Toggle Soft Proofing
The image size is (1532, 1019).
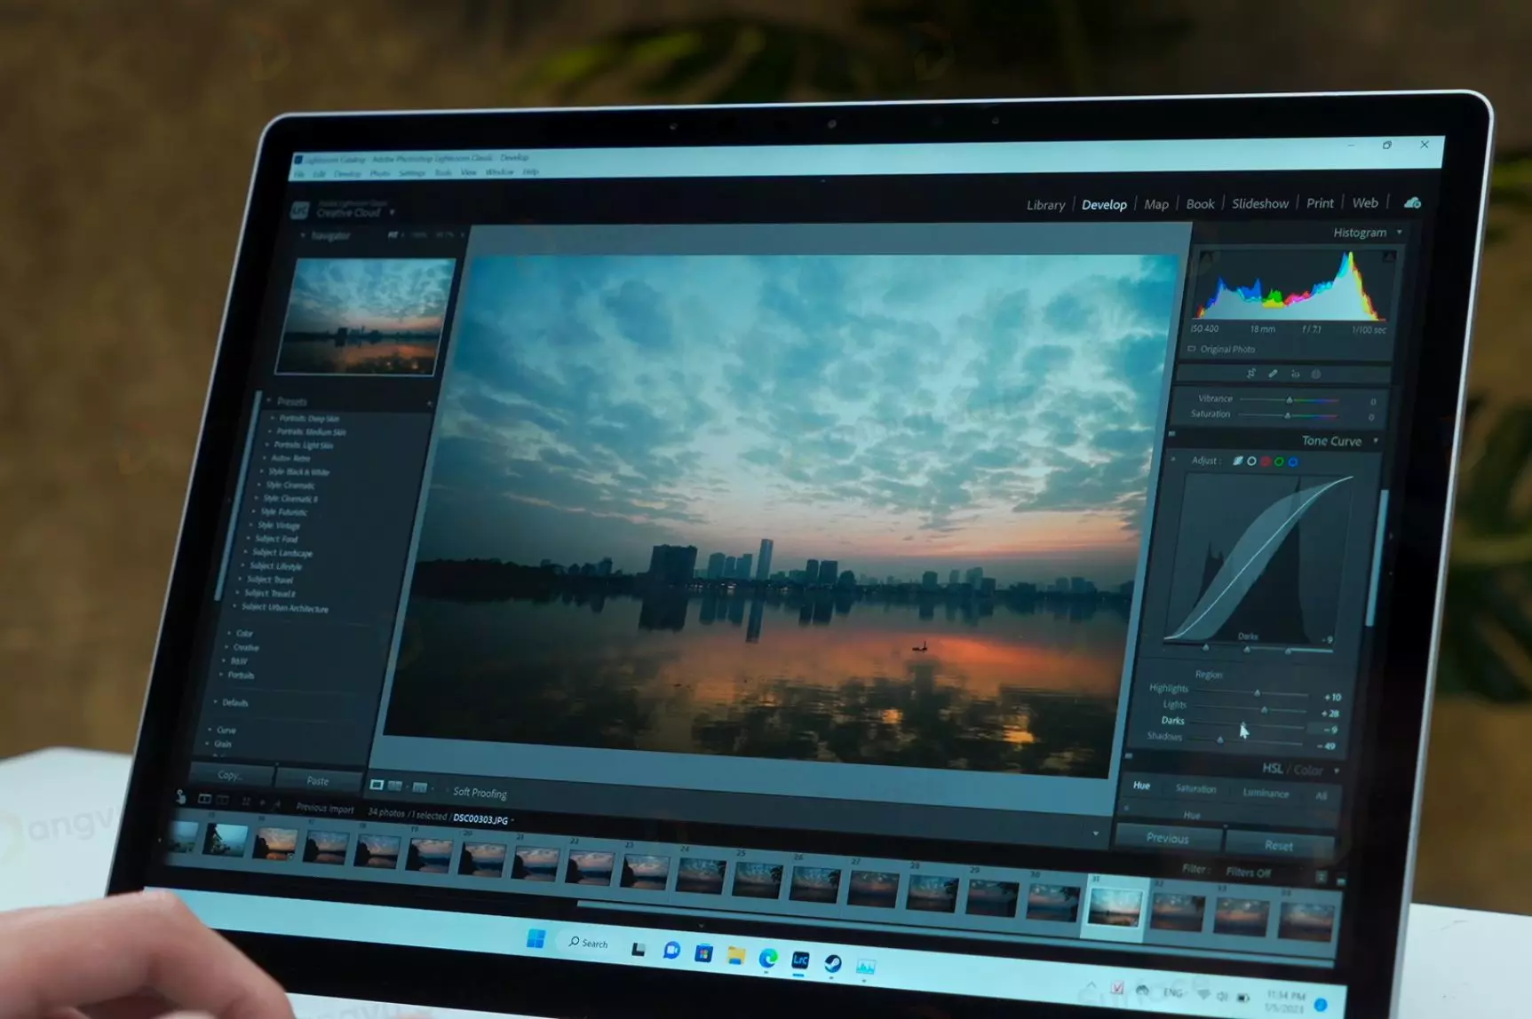coord(480,793)
